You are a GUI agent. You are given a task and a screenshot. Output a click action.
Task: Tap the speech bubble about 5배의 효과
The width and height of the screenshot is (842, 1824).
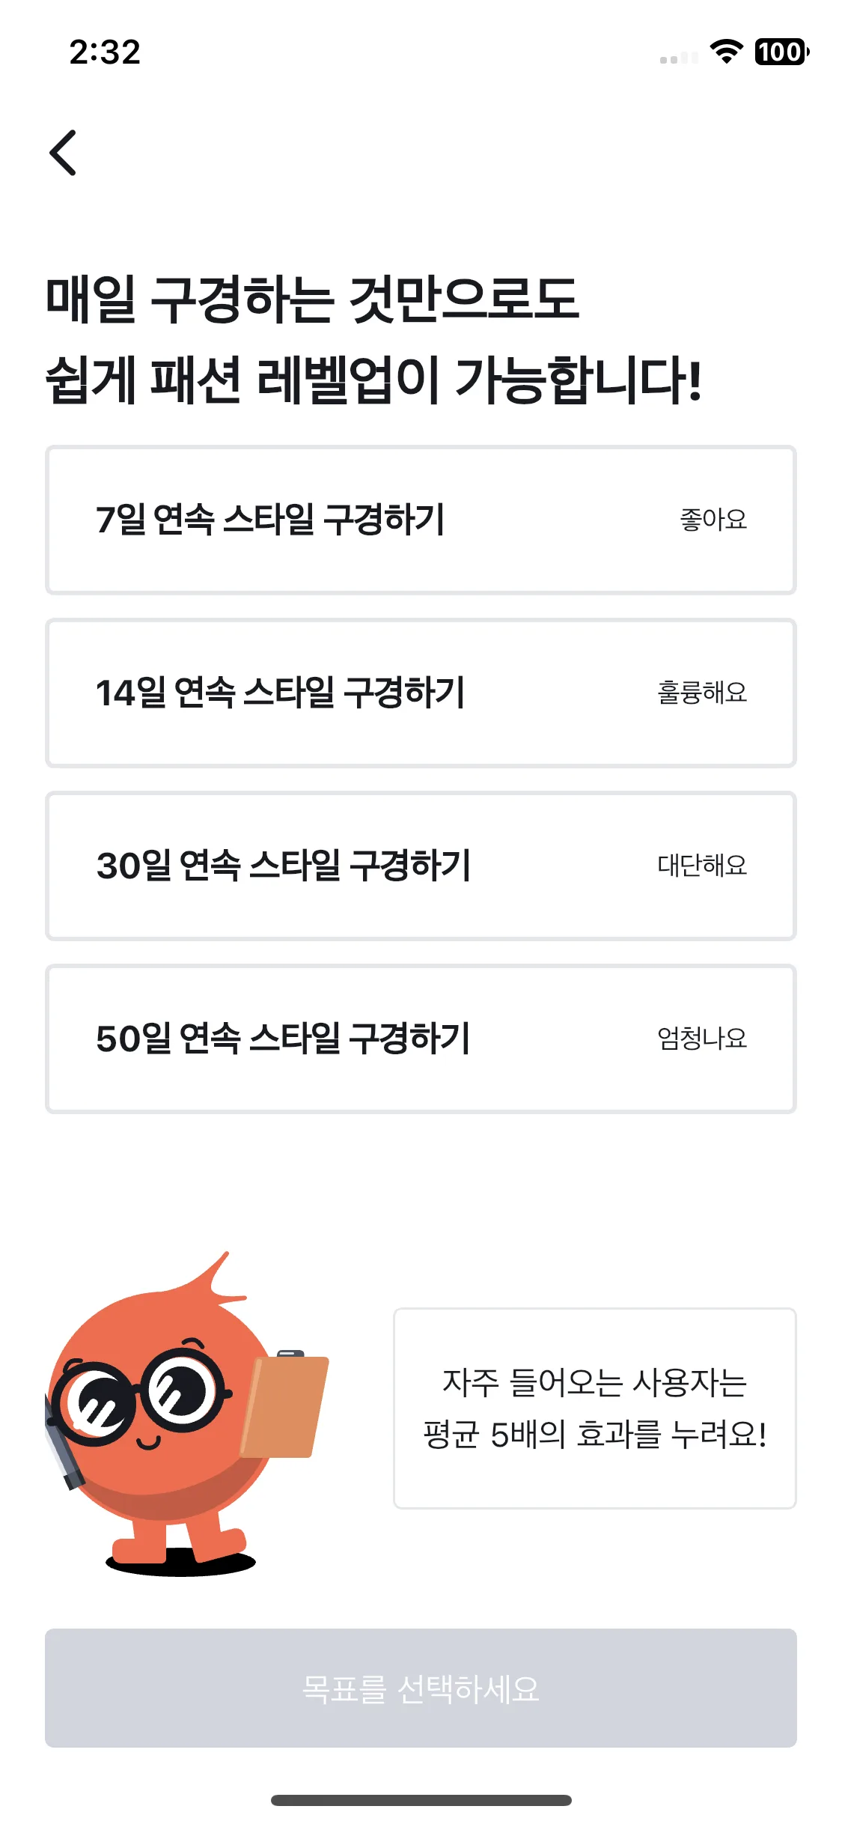(x=595, y=1408)
